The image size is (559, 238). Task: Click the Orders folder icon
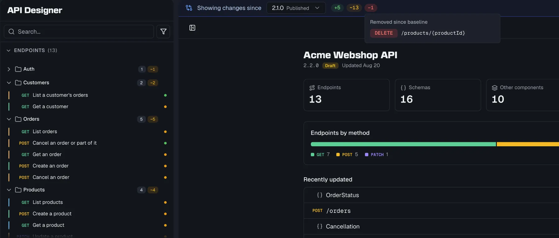coord(18,119)
